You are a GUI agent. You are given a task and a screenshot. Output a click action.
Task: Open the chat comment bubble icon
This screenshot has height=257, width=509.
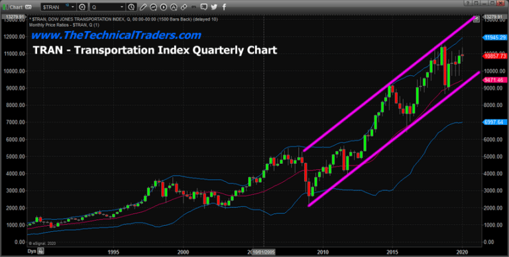point(204,7)
